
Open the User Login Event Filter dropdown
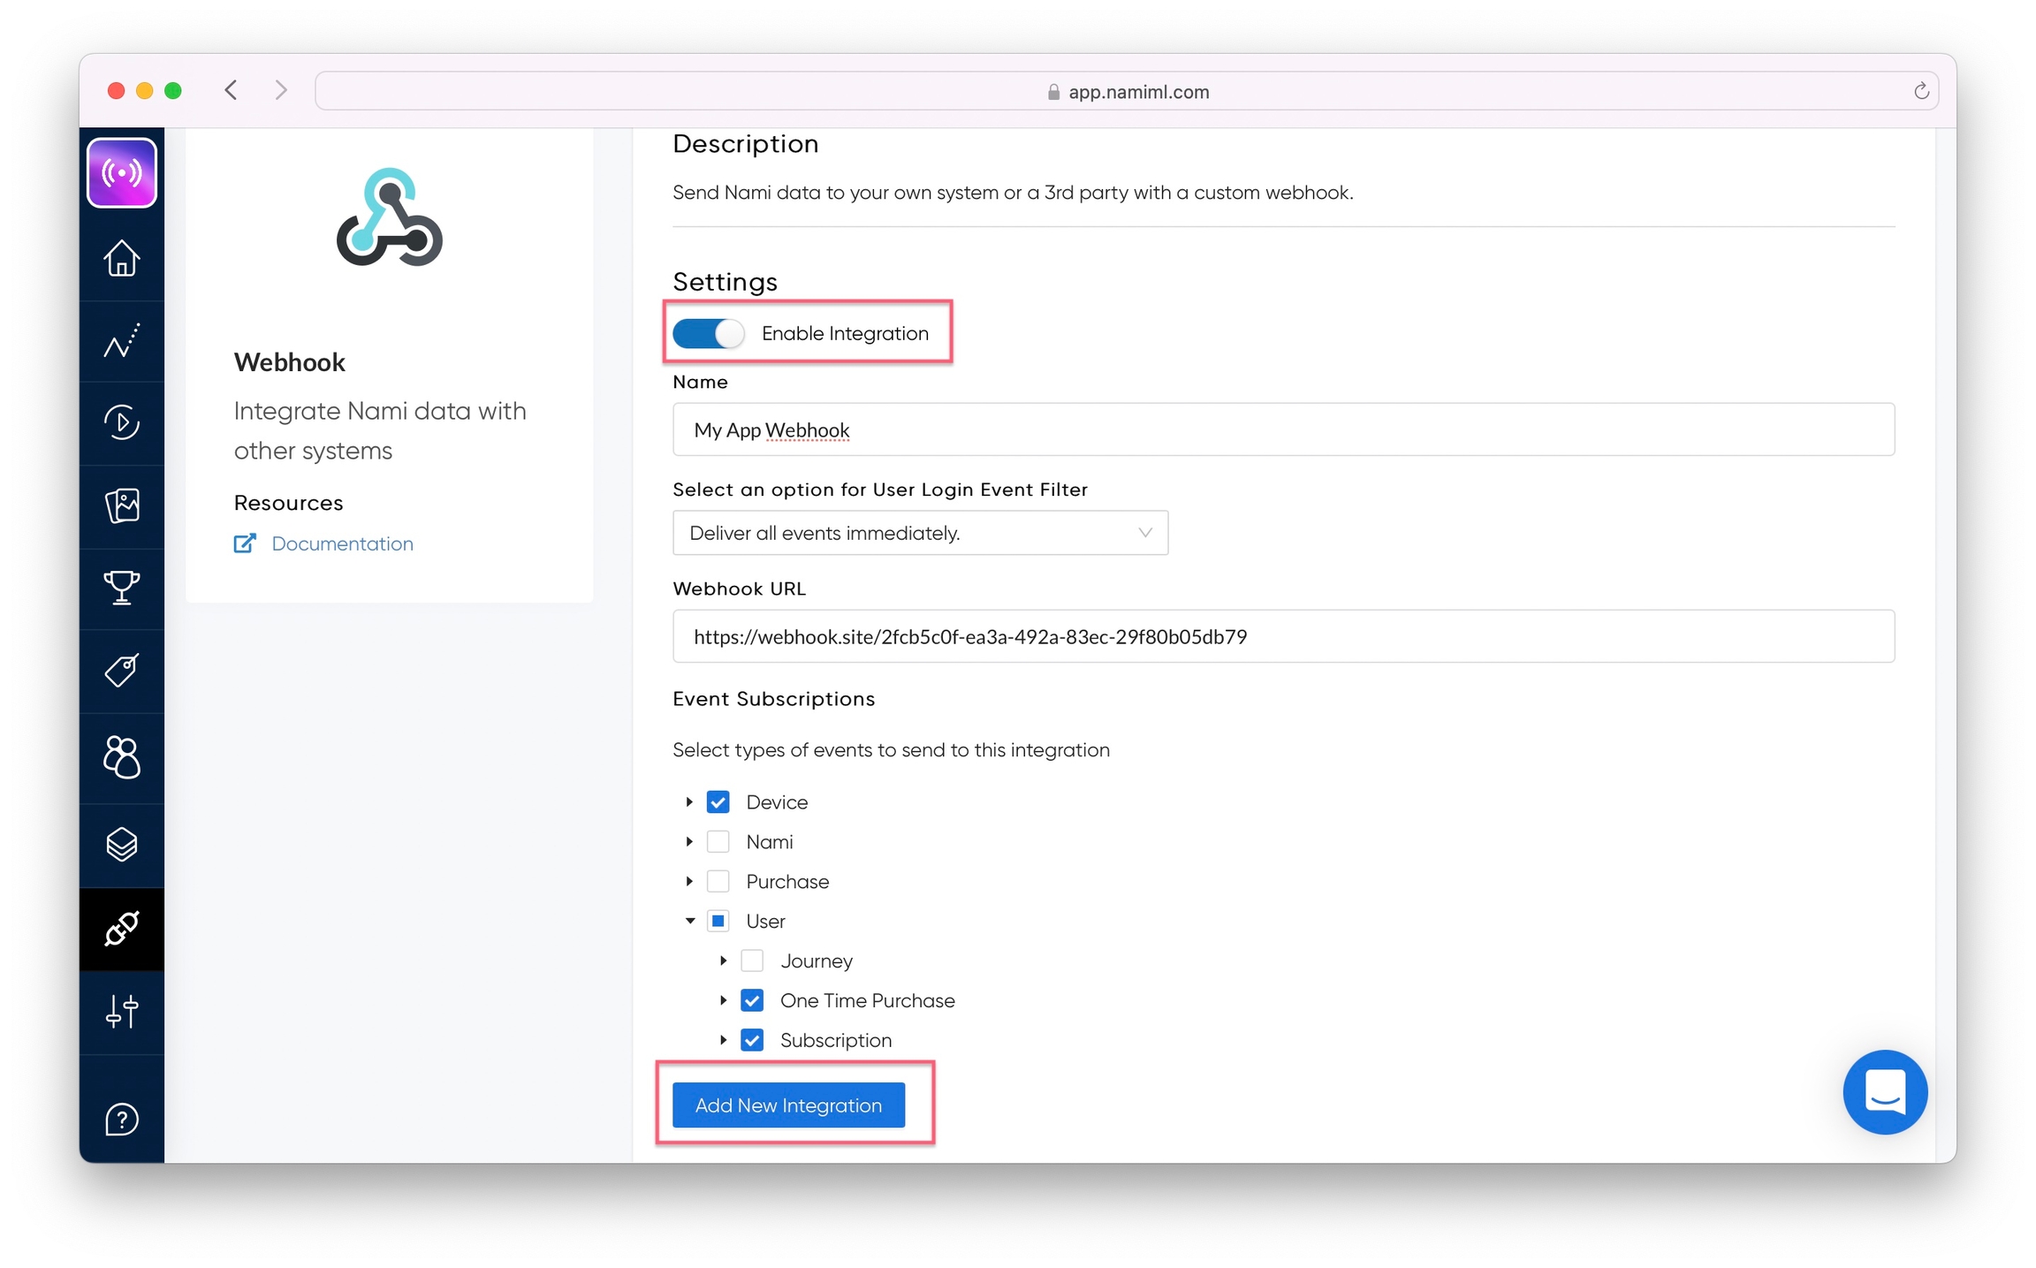tap(920, 533)
